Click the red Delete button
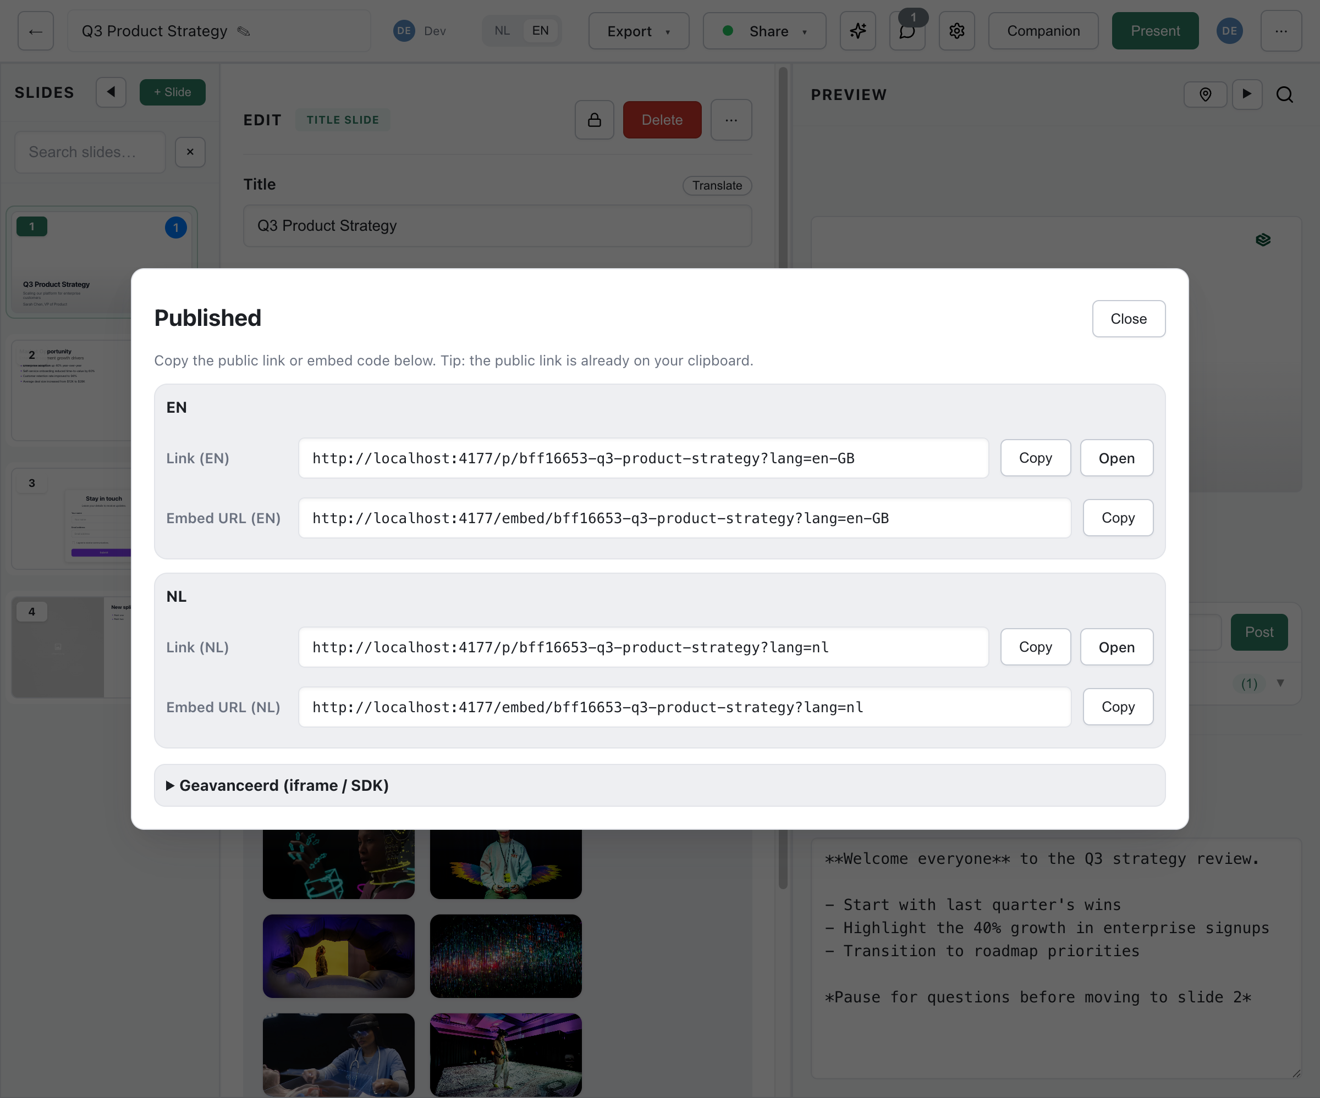Viewport: 1320px width, 1098px height. [662, 119]
